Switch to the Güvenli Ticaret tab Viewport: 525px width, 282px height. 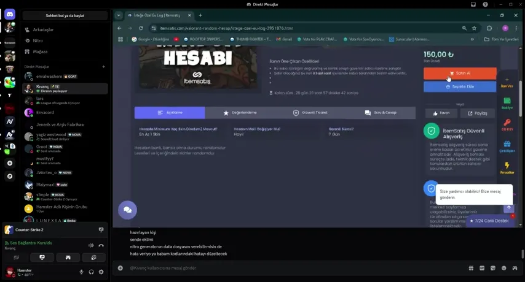tap(310, 113)
